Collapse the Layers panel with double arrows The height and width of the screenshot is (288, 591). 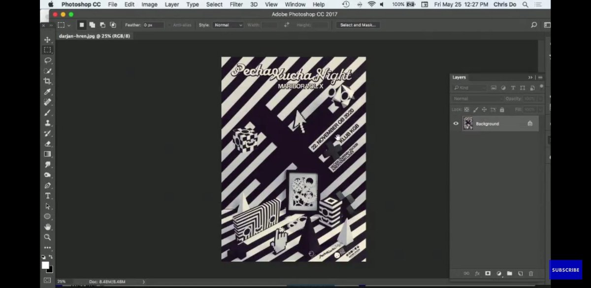pos(530,77)
